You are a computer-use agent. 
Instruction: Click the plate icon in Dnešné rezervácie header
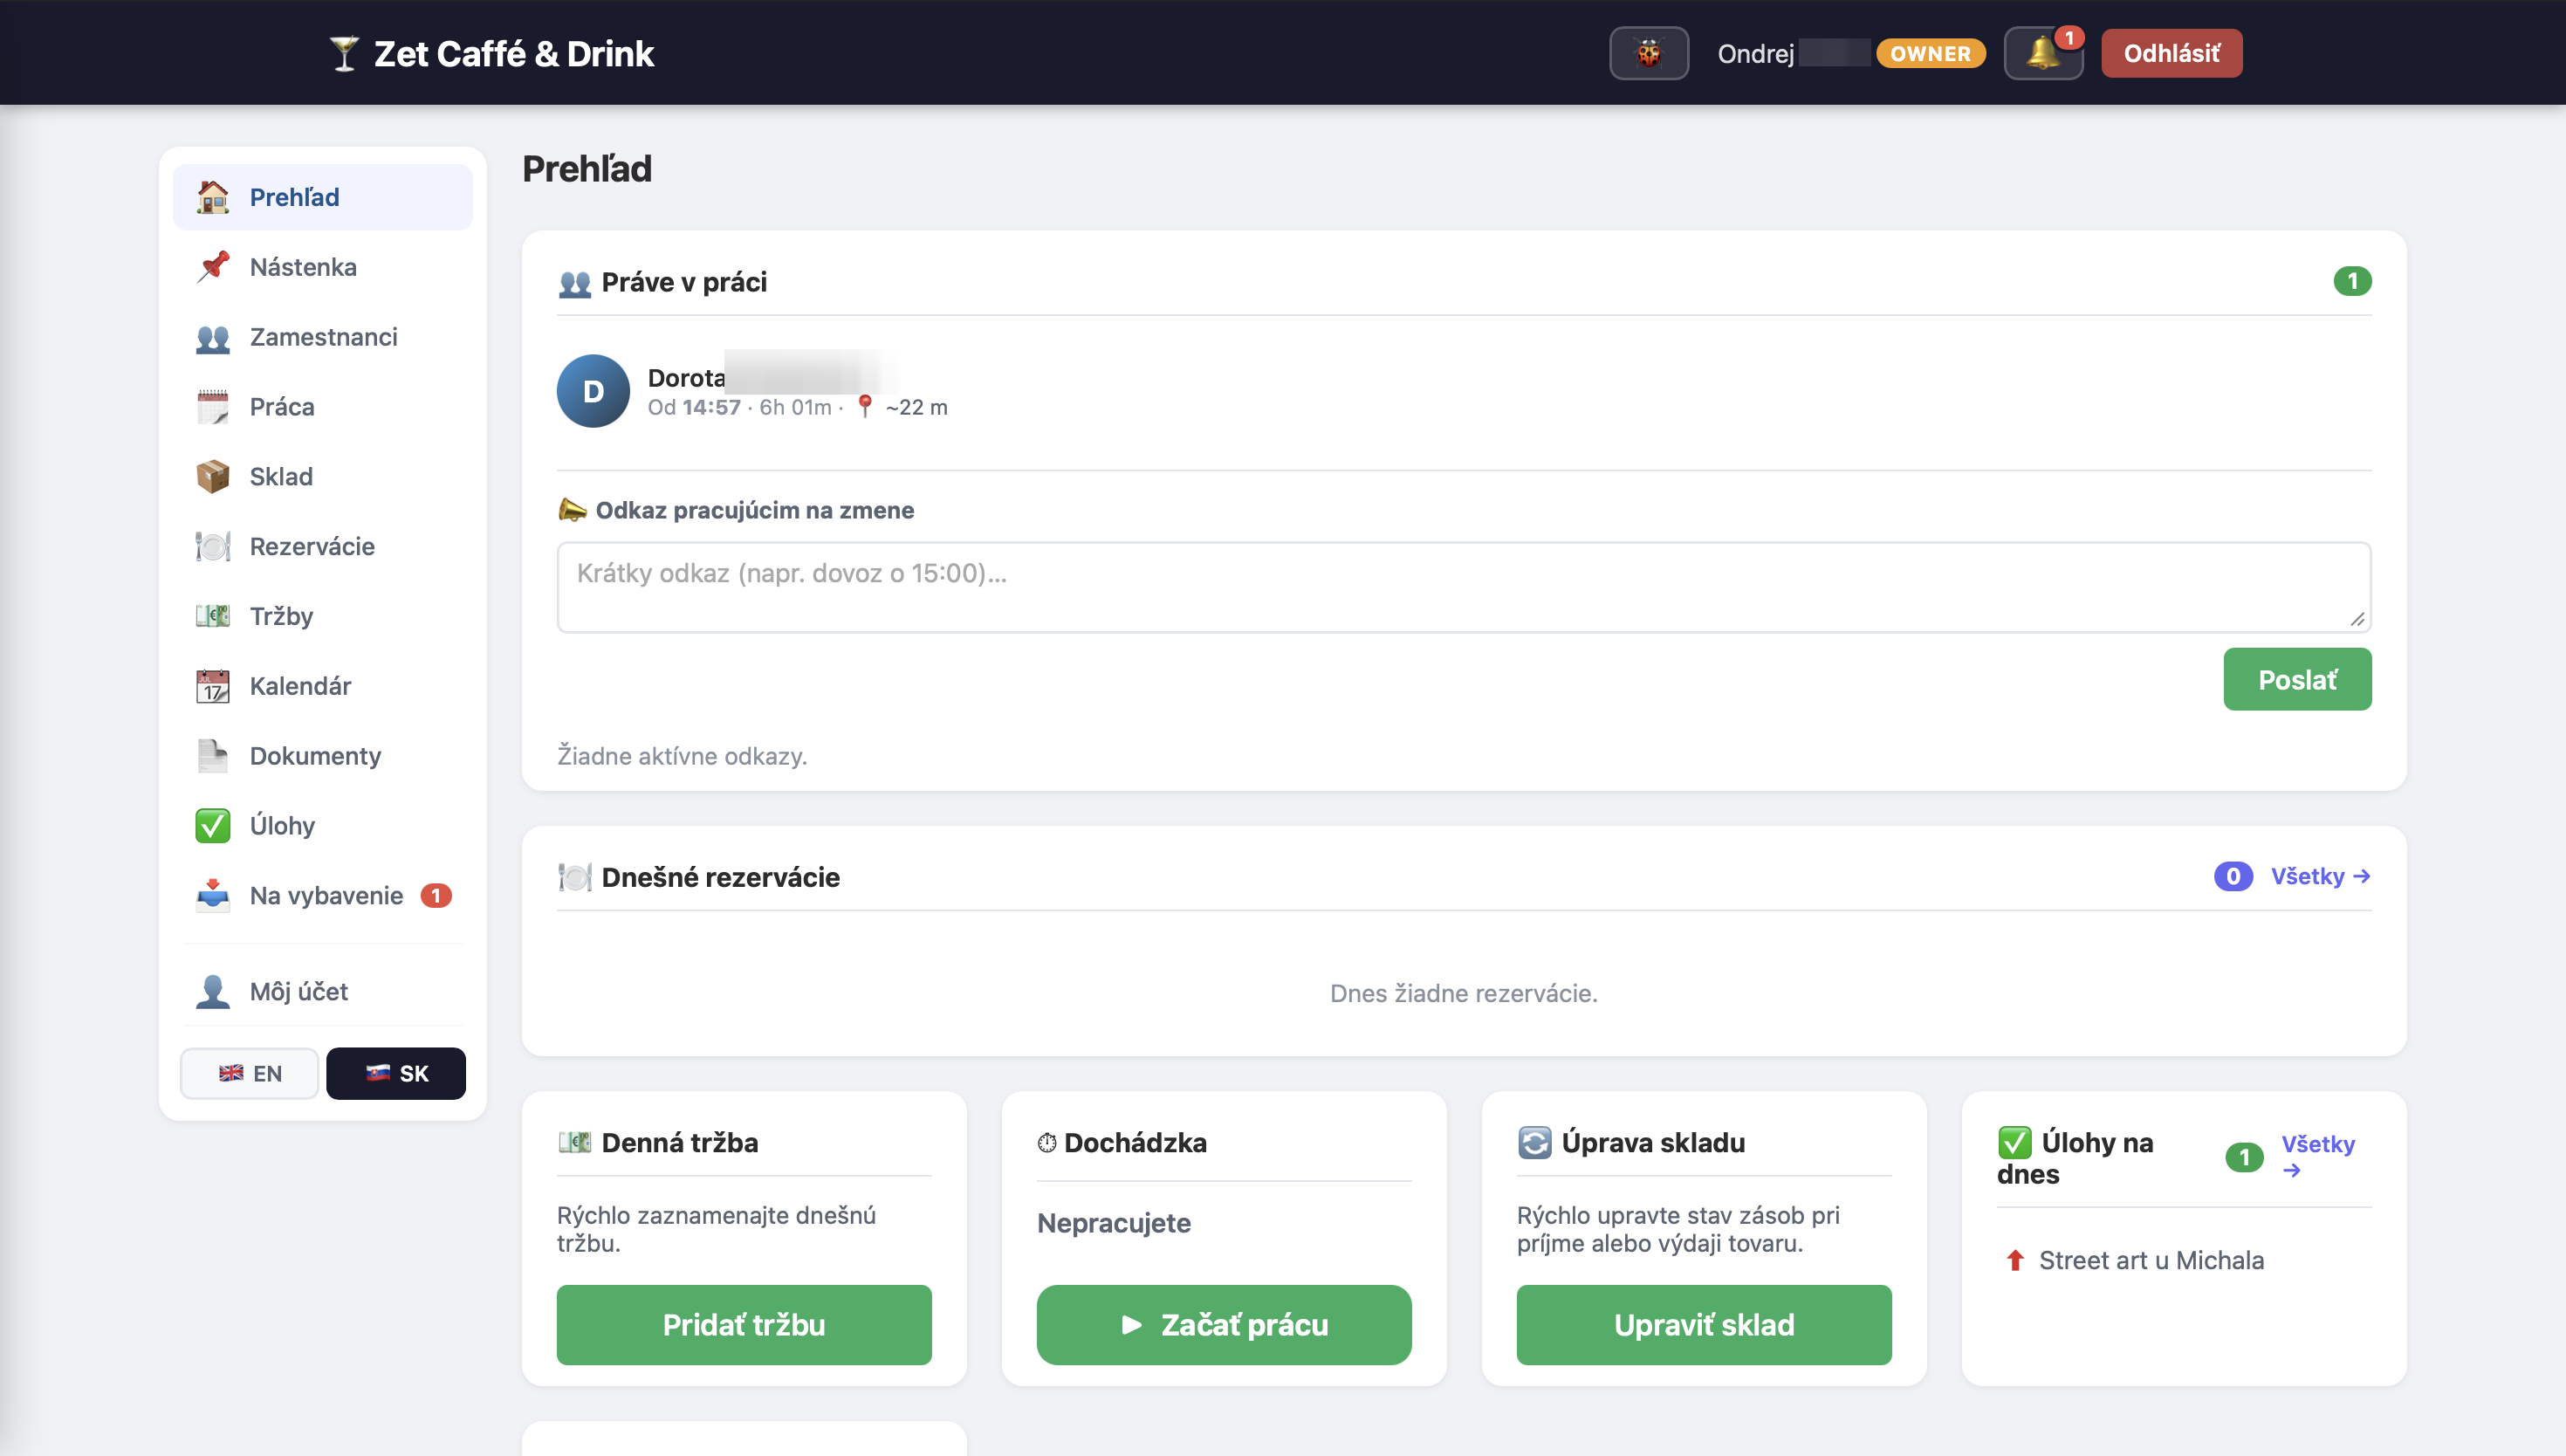point(575,877)
